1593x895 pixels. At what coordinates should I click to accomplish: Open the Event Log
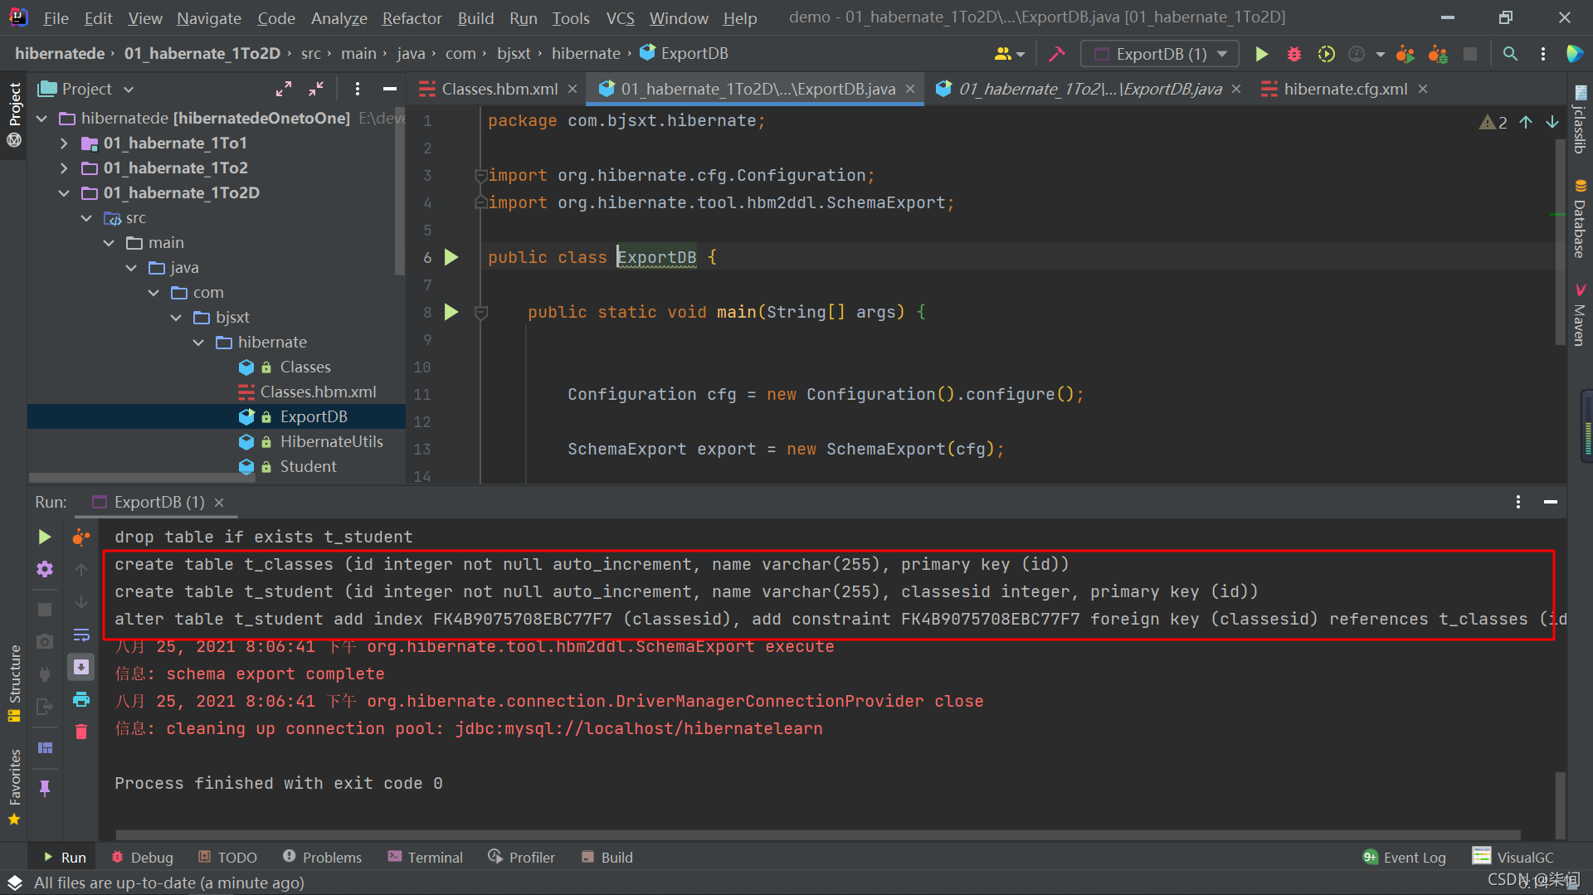[x=1404, y=857]
